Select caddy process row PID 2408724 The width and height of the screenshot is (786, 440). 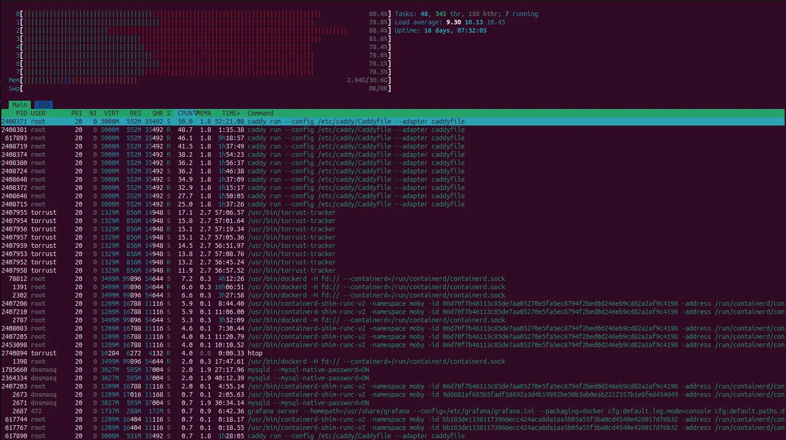393,171
